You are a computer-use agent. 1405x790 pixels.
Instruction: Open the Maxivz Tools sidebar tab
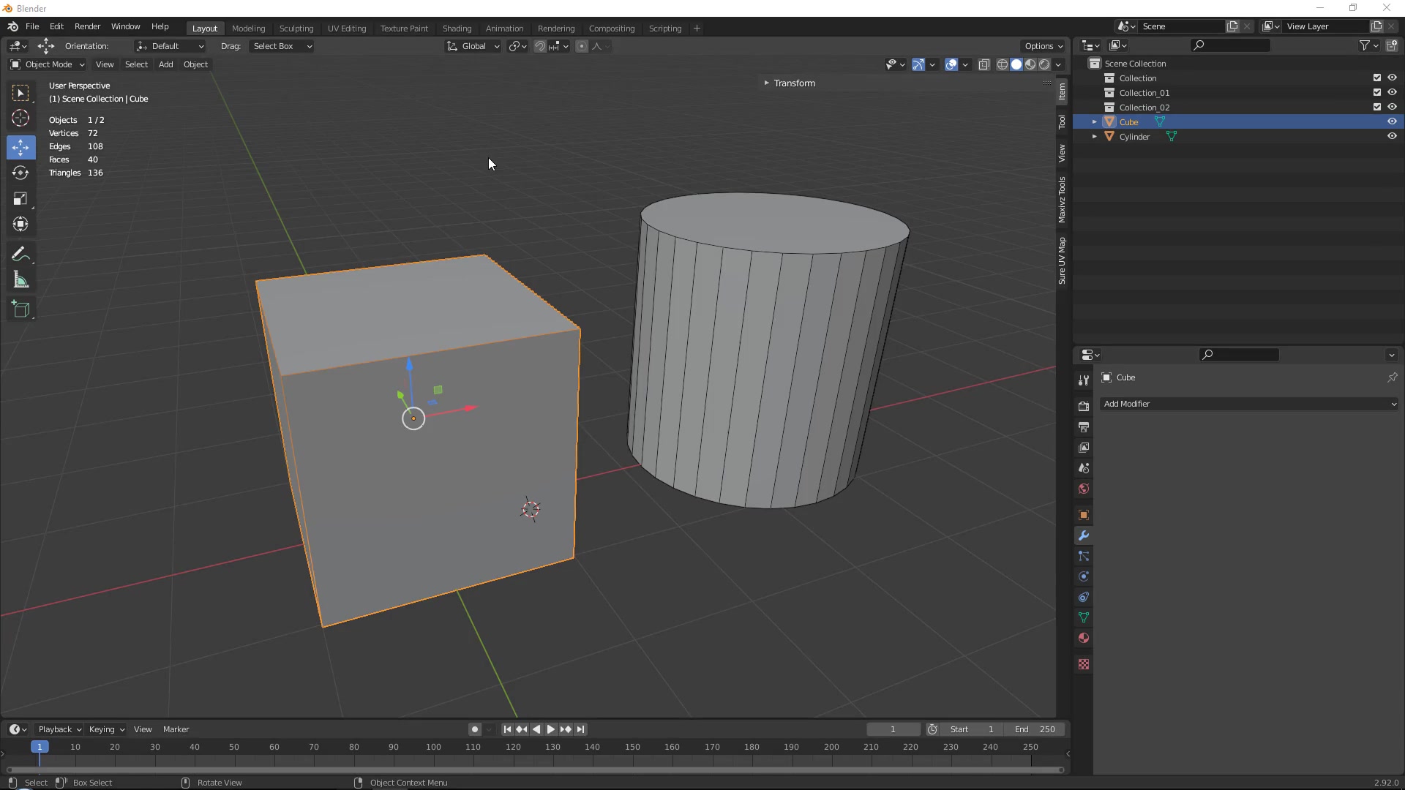[x=1062, y=200]
